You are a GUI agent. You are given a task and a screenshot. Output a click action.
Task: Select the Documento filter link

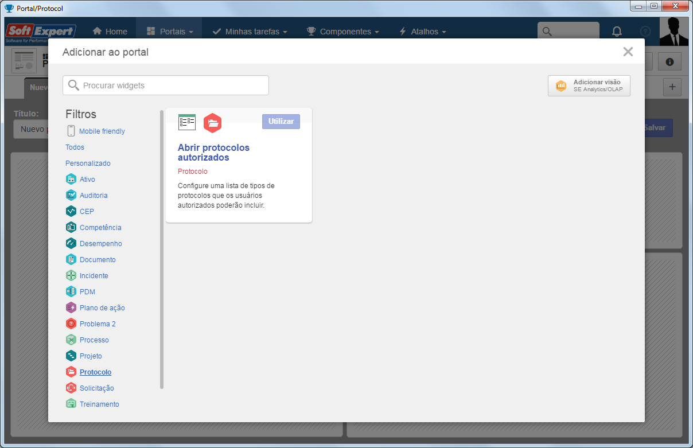pos(98,260)
